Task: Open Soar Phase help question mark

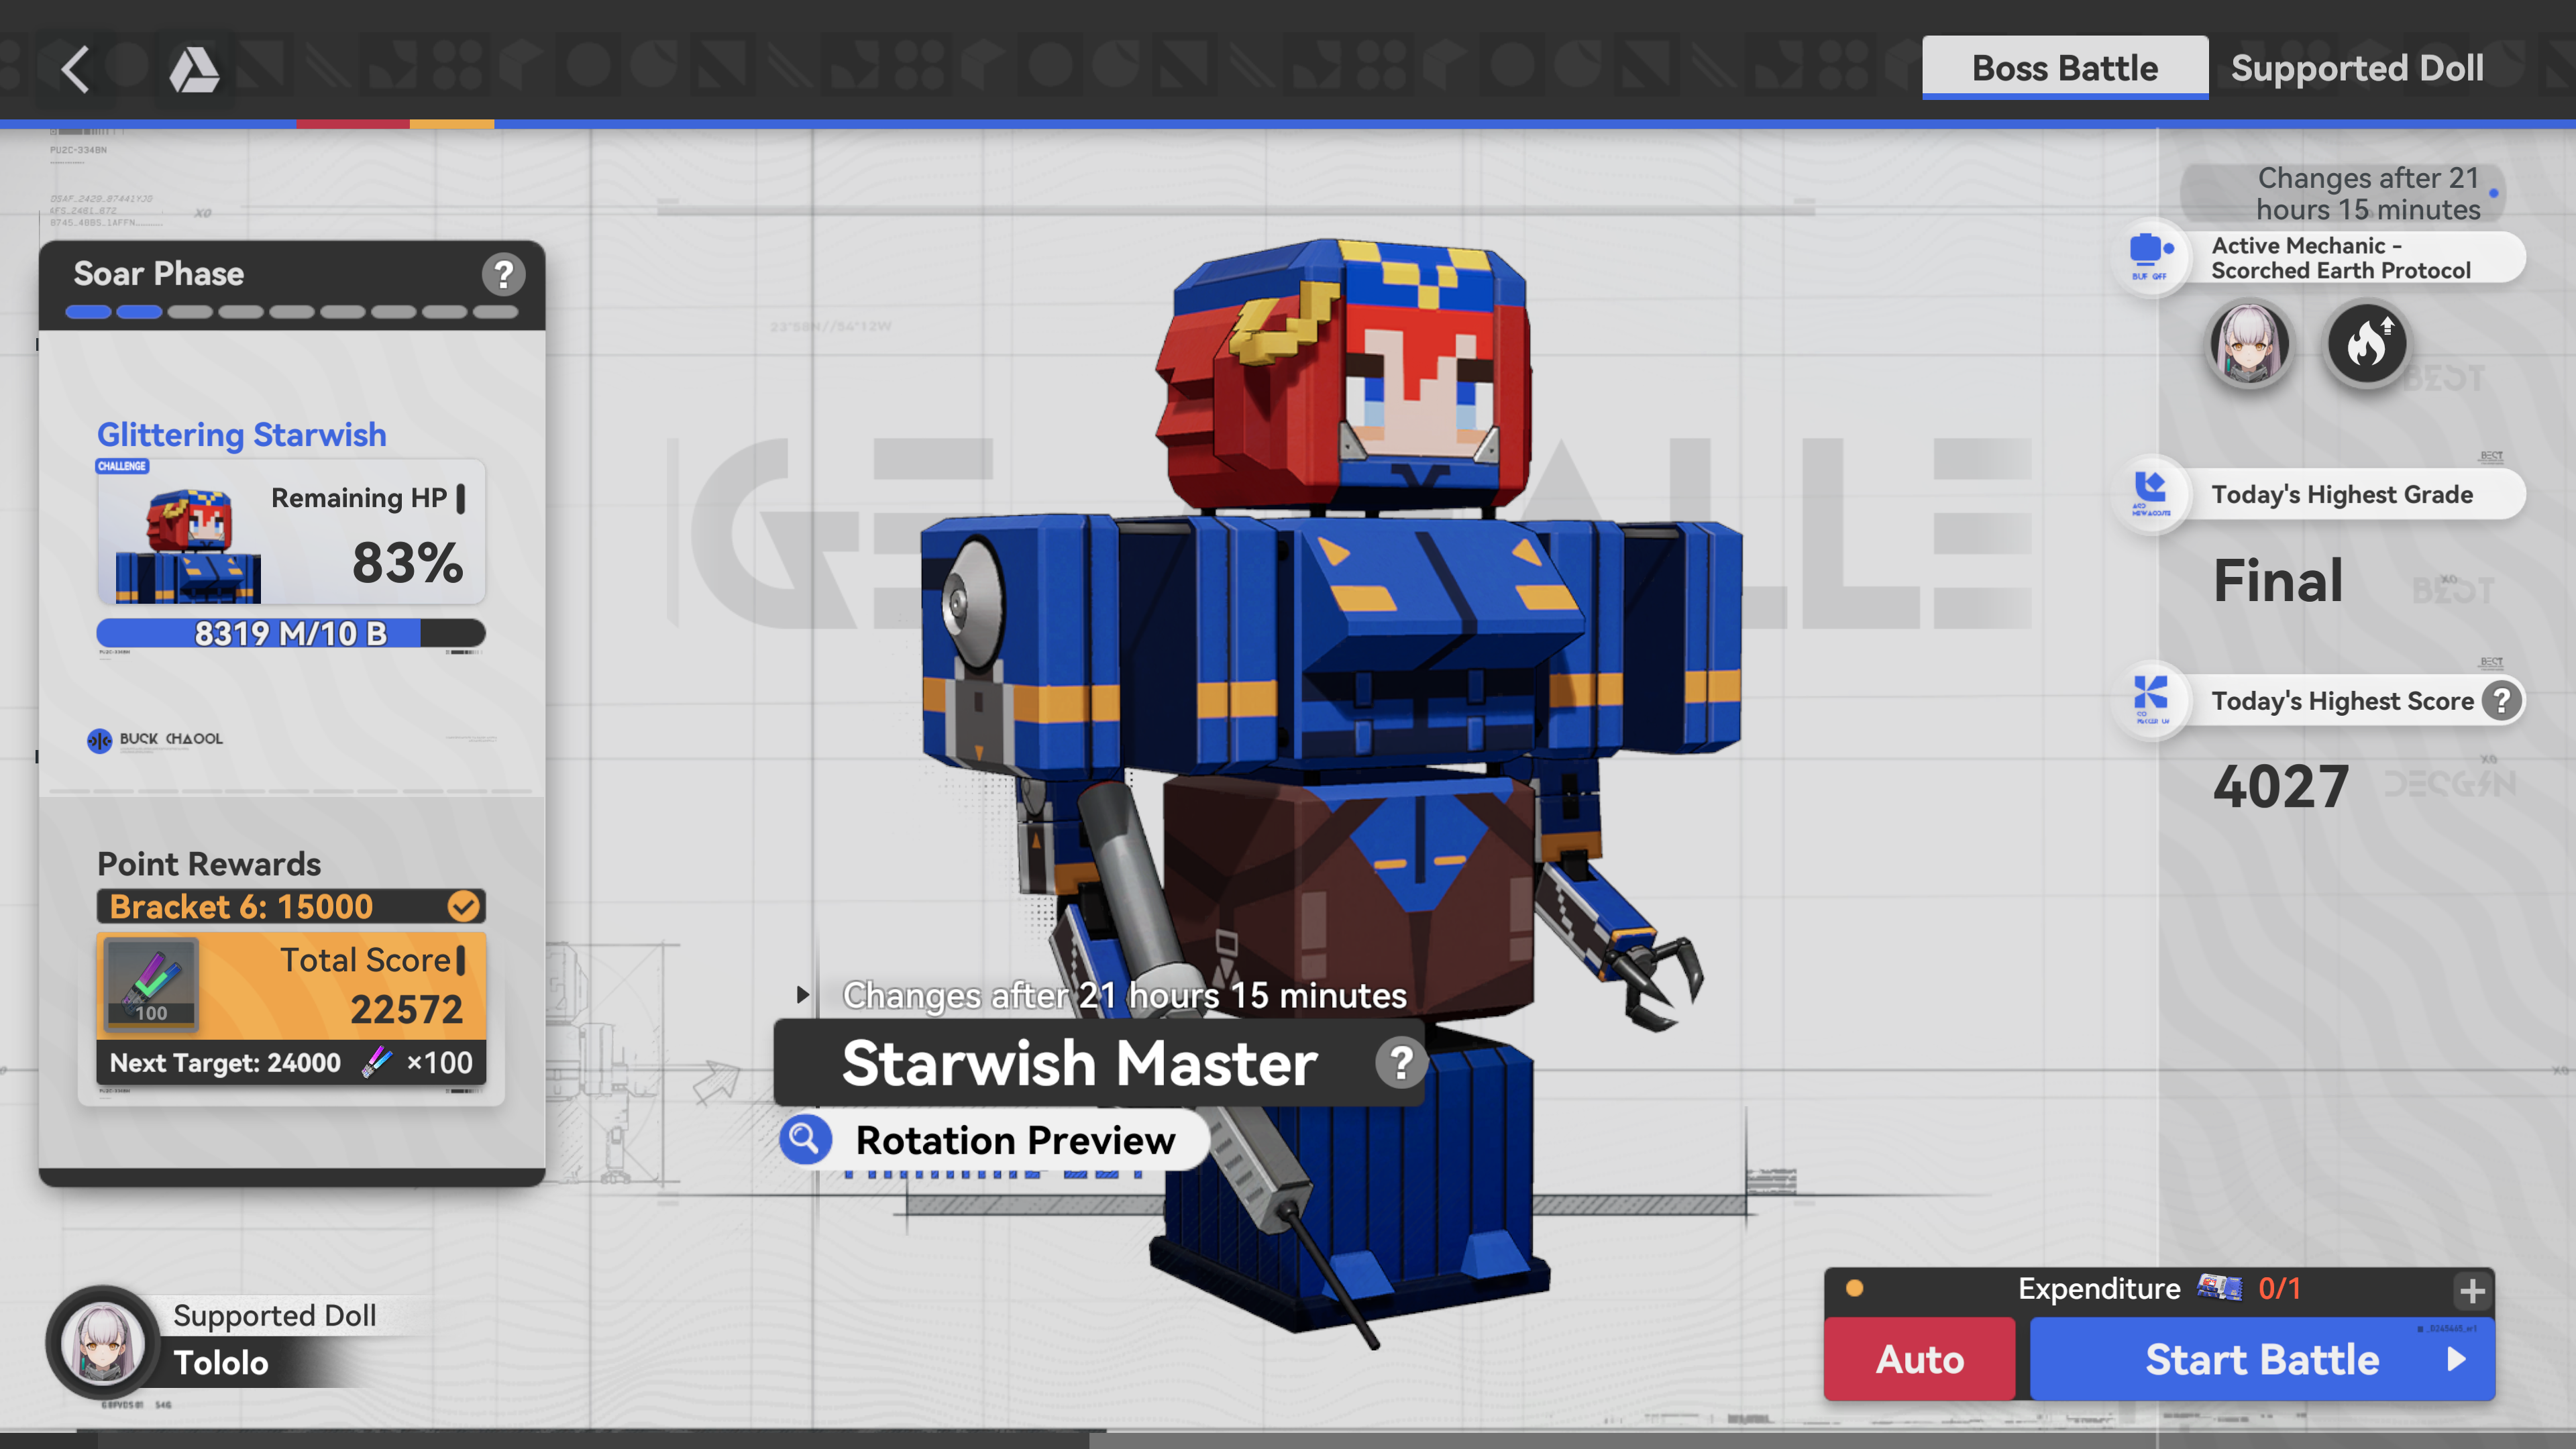Action: pos(503,274)
